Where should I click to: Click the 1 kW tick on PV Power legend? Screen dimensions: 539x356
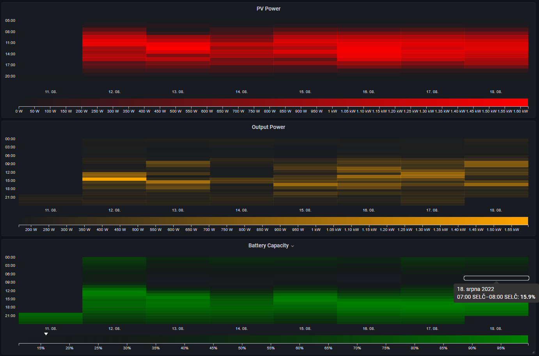pyautogui.click(x=332, y=111)
